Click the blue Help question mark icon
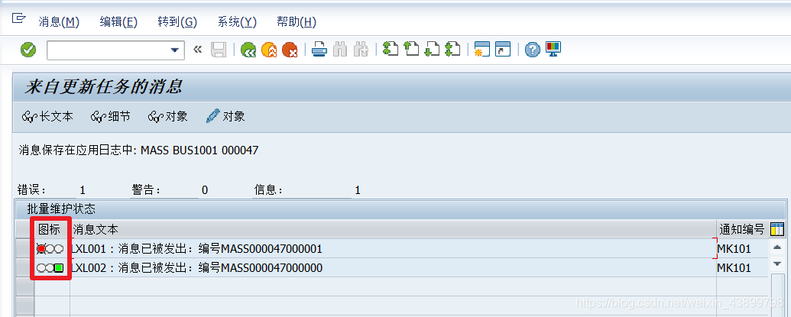The image size is (791, 317). coord(532,50)
